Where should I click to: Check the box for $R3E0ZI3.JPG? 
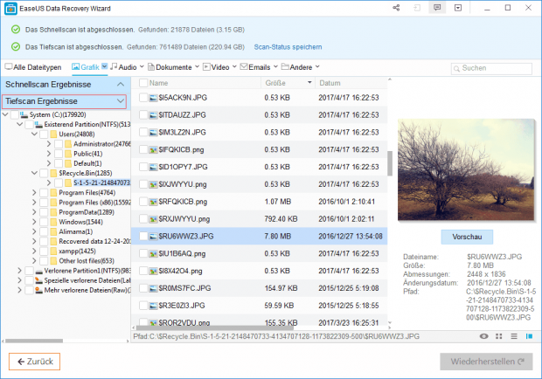[143, 306]
